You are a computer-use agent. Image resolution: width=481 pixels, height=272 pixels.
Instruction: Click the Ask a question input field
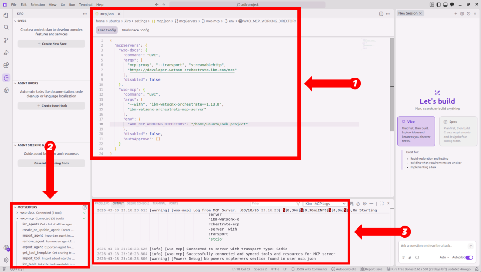[432, 246]
